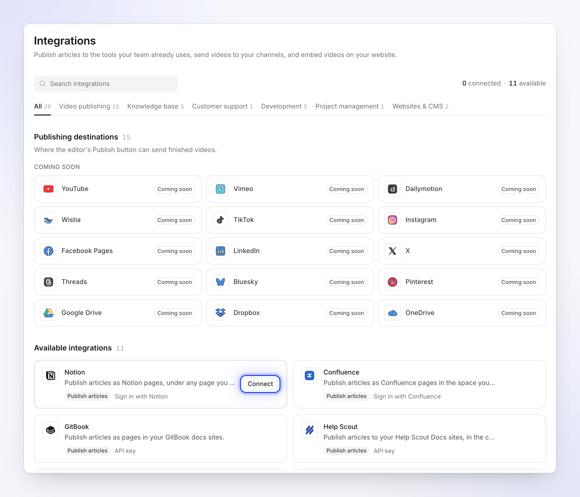Click the Confluence logo icon
Image resolution: width=580 pixels, height=497 pixels.
pyautogui.click(x=309, y=375)
